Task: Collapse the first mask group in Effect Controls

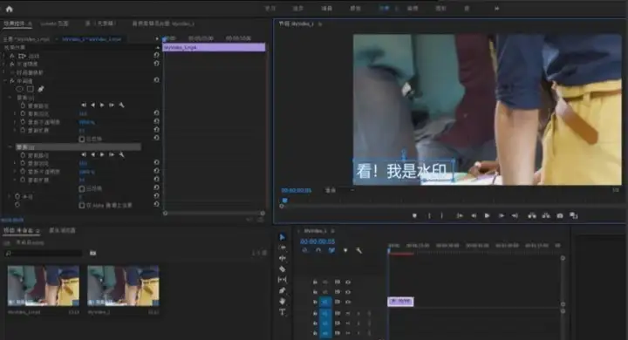Action: (10, 98)
